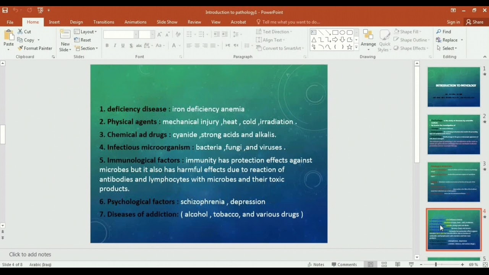Switch to the Animations tab
The image size is (489, 275).
(135, 22)
